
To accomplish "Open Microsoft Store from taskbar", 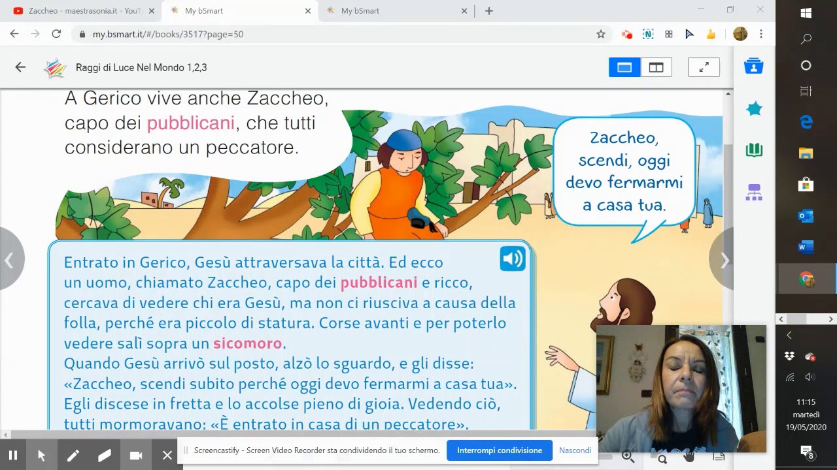I will 806,185.
